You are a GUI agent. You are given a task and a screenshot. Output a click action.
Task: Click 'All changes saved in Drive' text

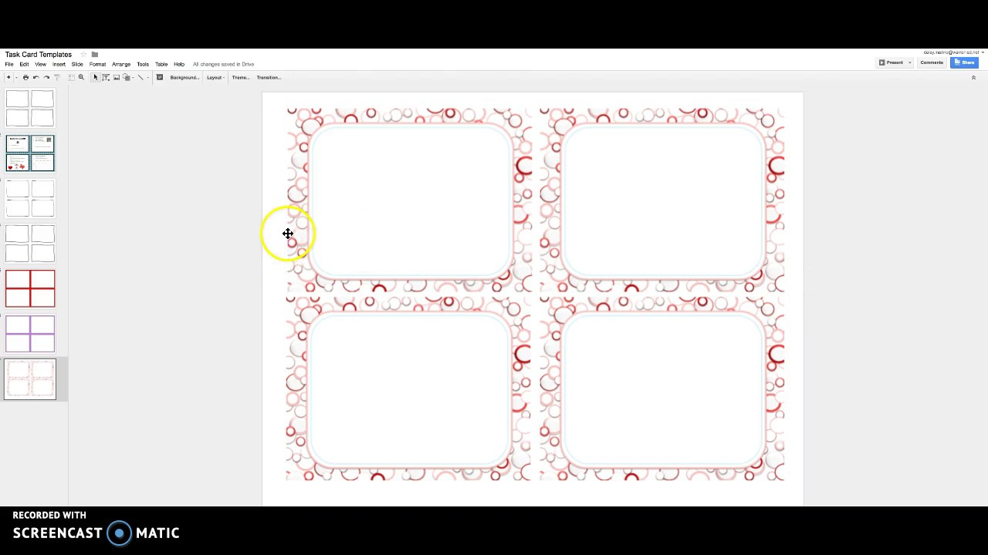(223, 64)
